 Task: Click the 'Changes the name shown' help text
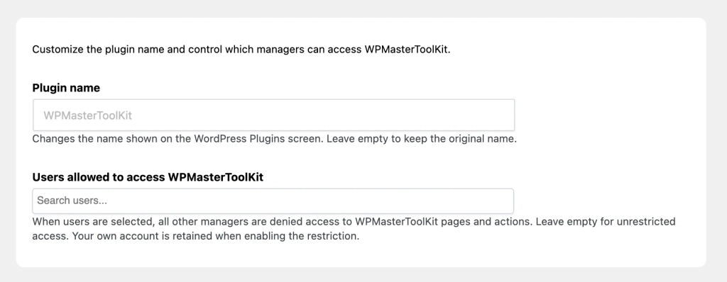click(x=275, y=139)
